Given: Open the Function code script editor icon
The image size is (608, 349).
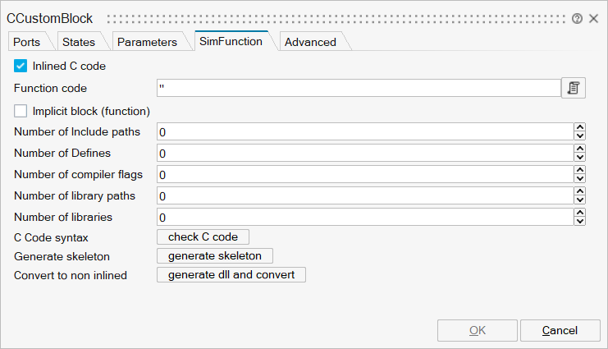Looking at the screenshot, I should click(574, 88).
